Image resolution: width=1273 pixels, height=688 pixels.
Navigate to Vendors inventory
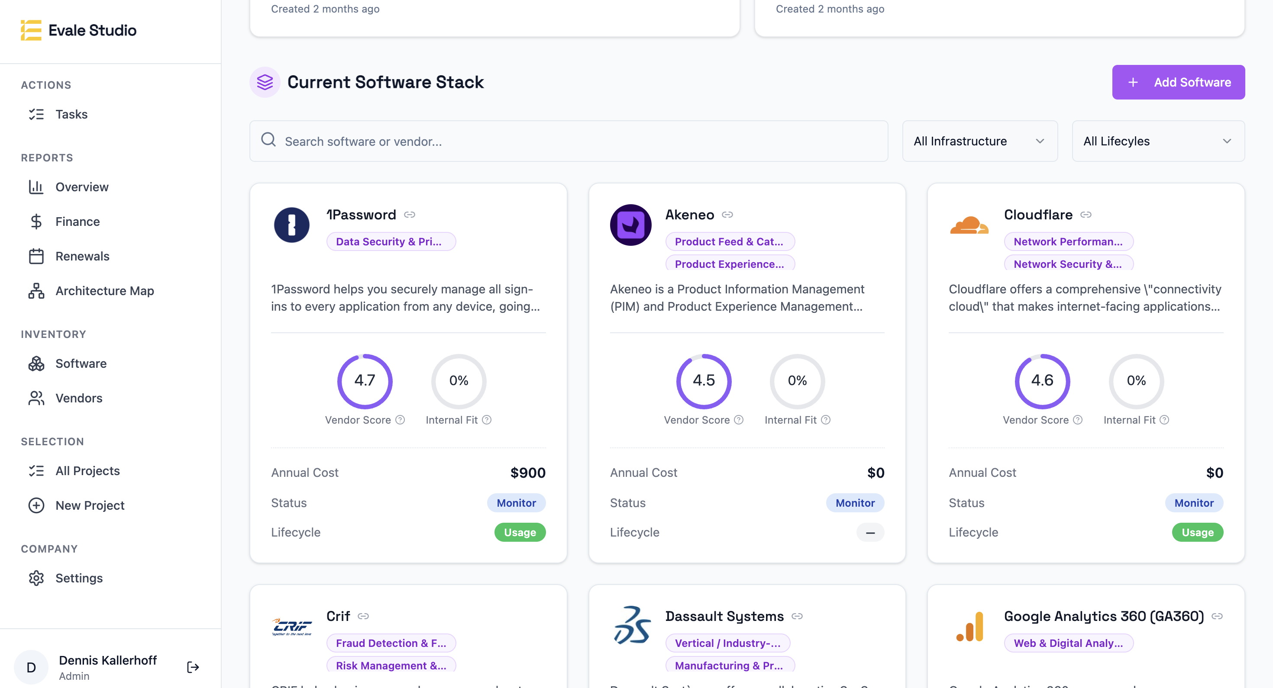(78, 398)
